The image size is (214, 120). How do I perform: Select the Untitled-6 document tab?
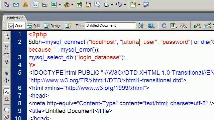(14, 18)
